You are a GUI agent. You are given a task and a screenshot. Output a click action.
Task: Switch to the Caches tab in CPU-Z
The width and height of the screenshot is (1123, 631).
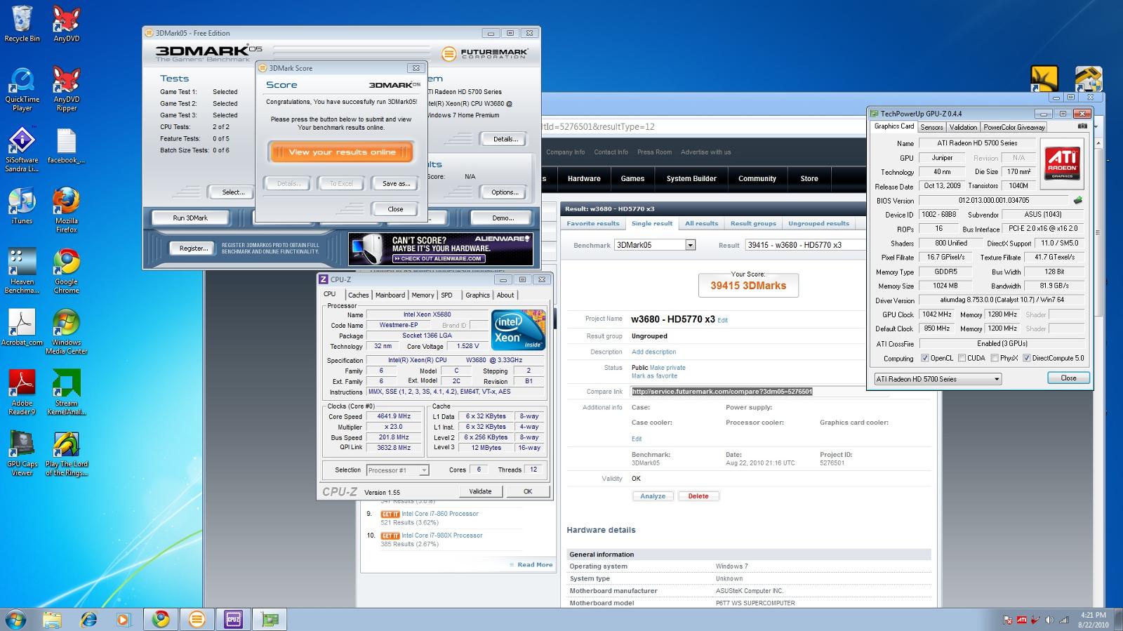(x=358, y=295)
